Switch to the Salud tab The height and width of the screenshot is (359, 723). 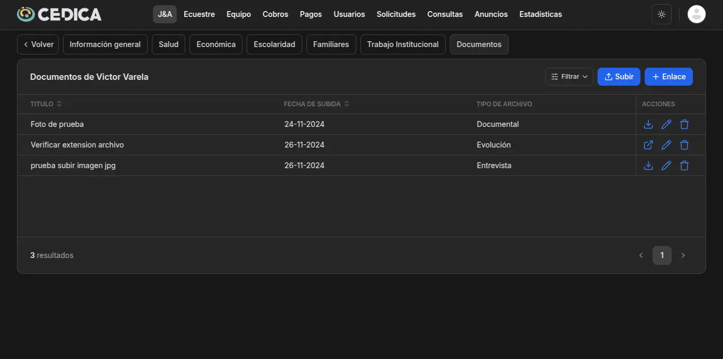pyautogui.click(x=168, y=44)
